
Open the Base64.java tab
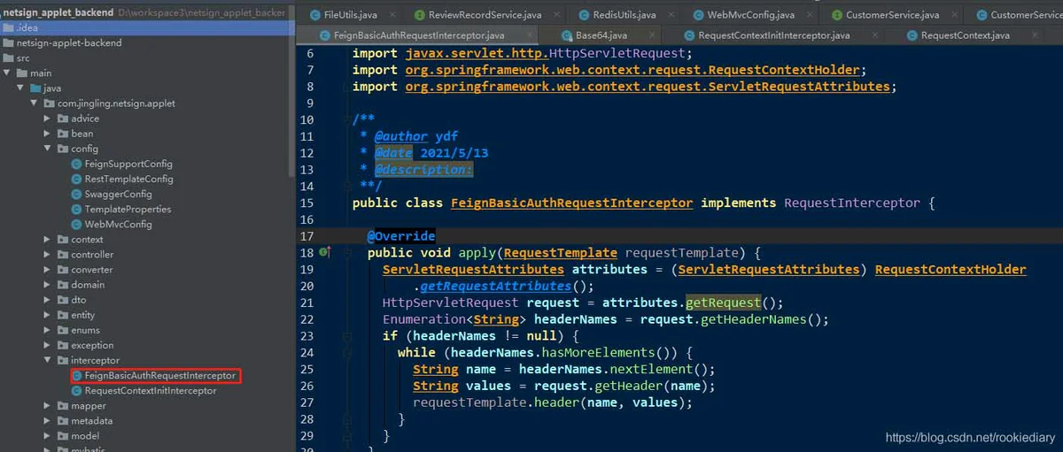pyautogui.click(x=601, y=35)
